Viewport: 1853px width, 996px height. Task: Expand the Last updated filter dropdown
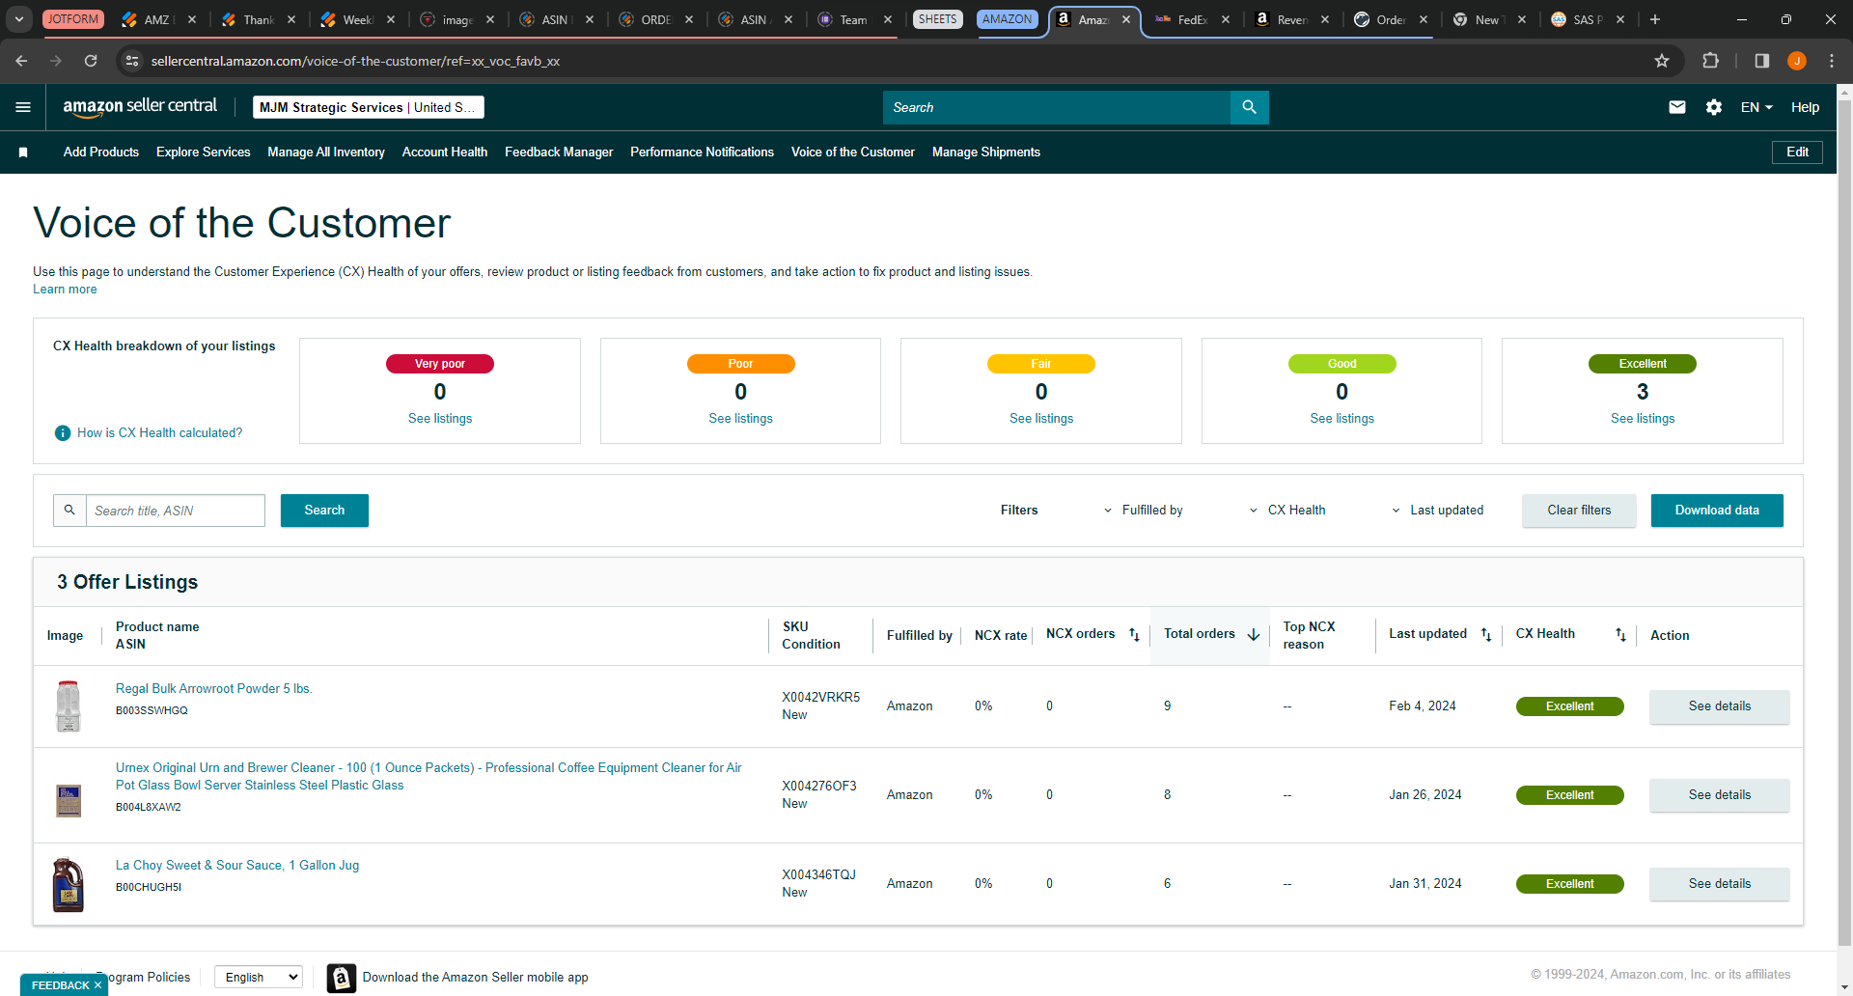[x=1438, y=511]
